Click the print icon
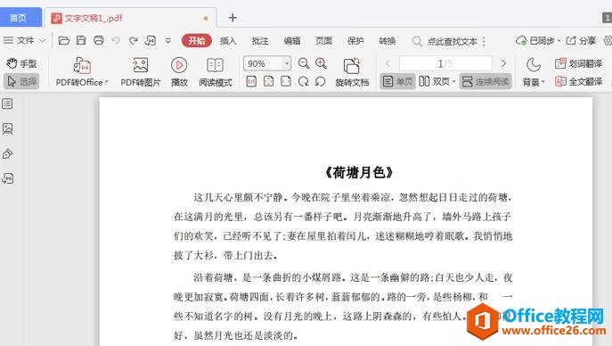612x346 pixels. point(98,41)
